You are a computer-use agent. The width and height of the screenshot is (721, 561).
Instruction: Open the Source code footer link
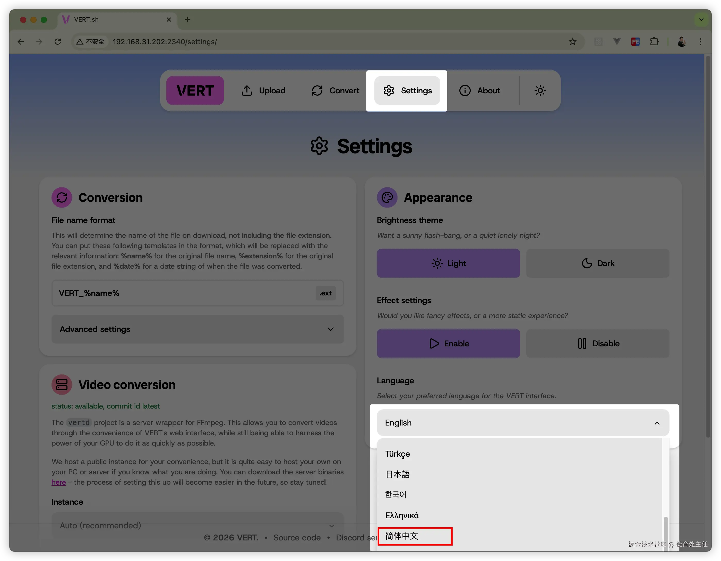click(297, 538)
